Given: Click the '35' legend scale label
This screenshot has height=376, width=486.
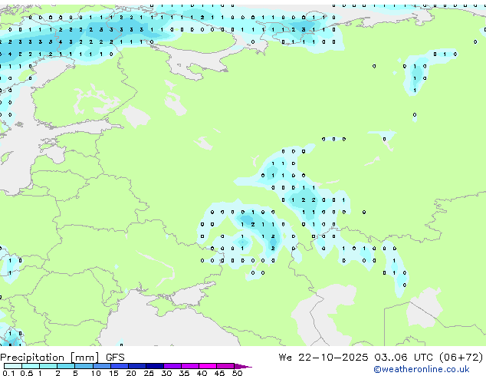Looking at the screenshot, I should (x=184, y=373).
